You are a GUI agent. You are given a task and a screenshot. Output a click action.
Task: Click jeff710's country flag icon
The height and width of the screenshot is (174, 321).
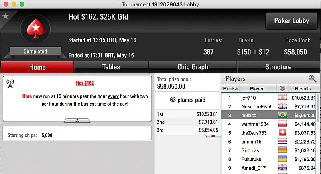coord(283,98)
